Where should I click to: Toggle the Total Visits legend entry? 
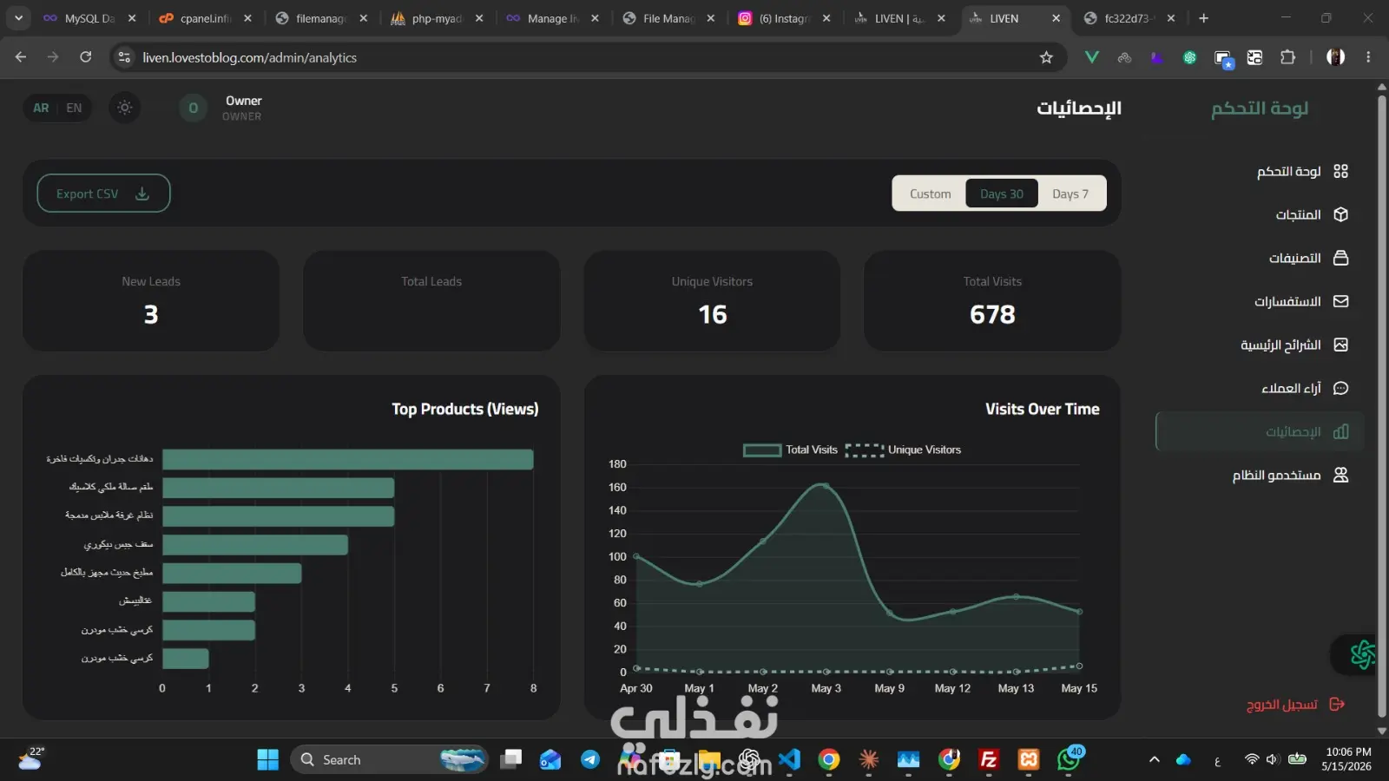point(790,450)
